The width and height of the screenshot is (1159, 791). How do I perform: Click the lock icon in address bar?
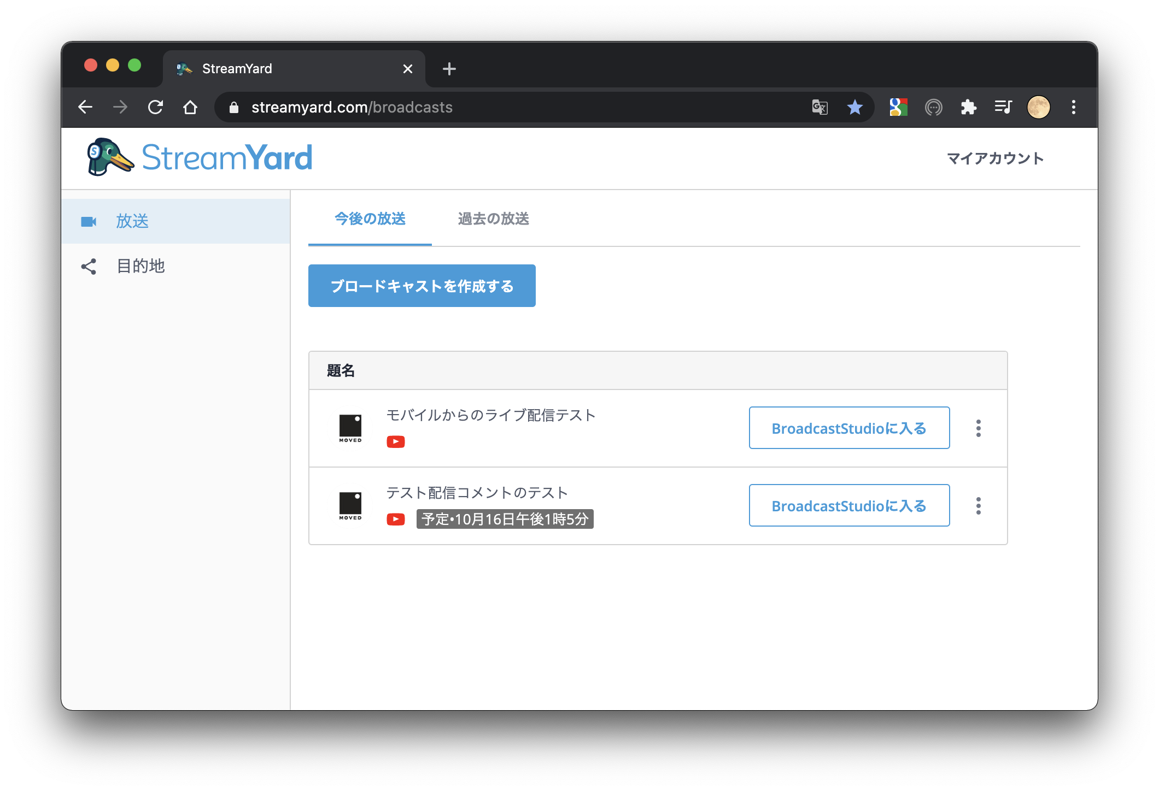coord(234,108)
